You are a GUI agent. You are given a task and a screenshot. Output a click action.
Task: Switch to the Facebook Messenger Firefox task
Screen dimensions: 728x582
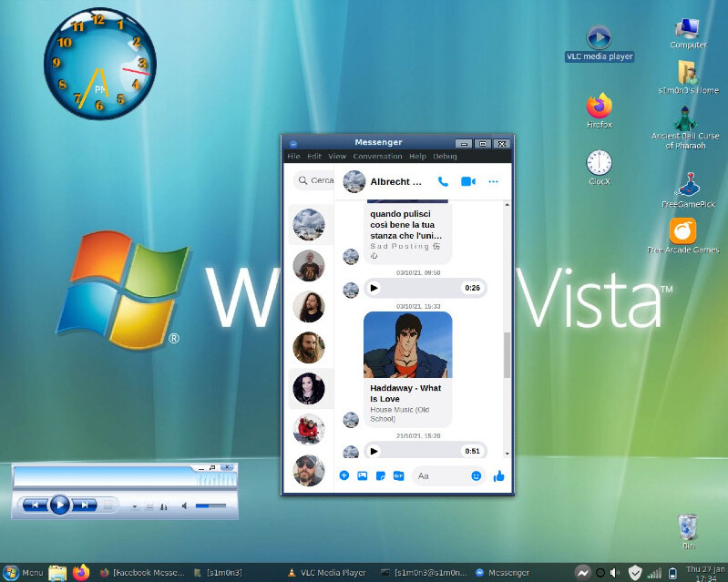pos(142,573)
